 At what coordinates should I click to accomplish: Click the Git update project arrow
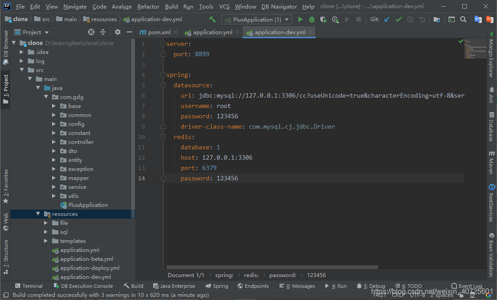[387, 19]
